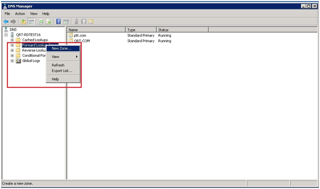Collapse the QRT-RDTEST16 server node
The height and width of the screenshot is (189, 320).
point(6,35)
